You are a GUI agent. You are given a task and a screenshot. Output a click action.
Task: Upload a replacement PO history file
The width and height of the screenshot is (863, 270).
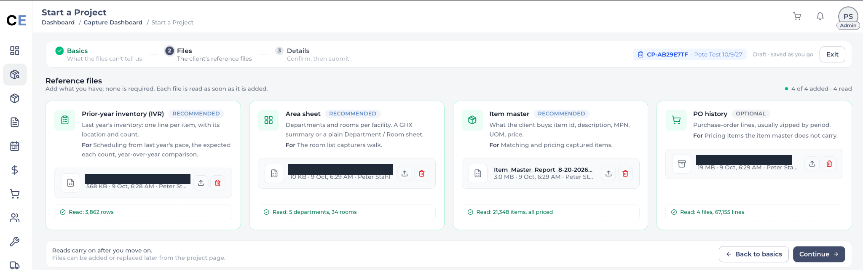(x=812, y=164)
